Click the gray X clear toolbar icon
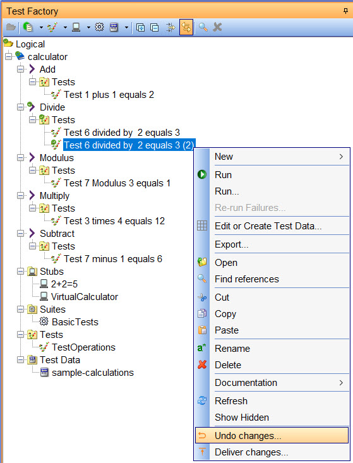The image size is (353, 463). [217, 27]
